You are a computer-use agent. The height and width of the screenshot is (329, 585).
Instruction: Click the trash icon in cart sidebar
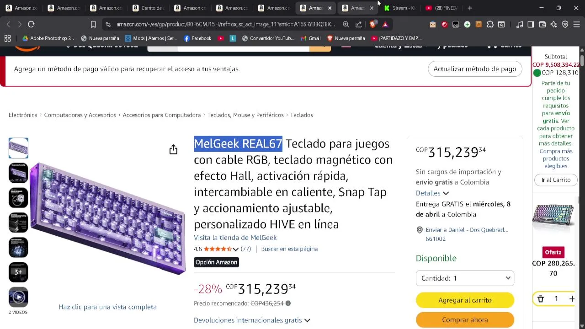coord(541,299)
